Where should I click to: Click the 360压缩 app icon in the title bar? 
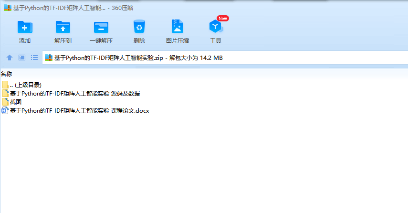pos(8,8)
